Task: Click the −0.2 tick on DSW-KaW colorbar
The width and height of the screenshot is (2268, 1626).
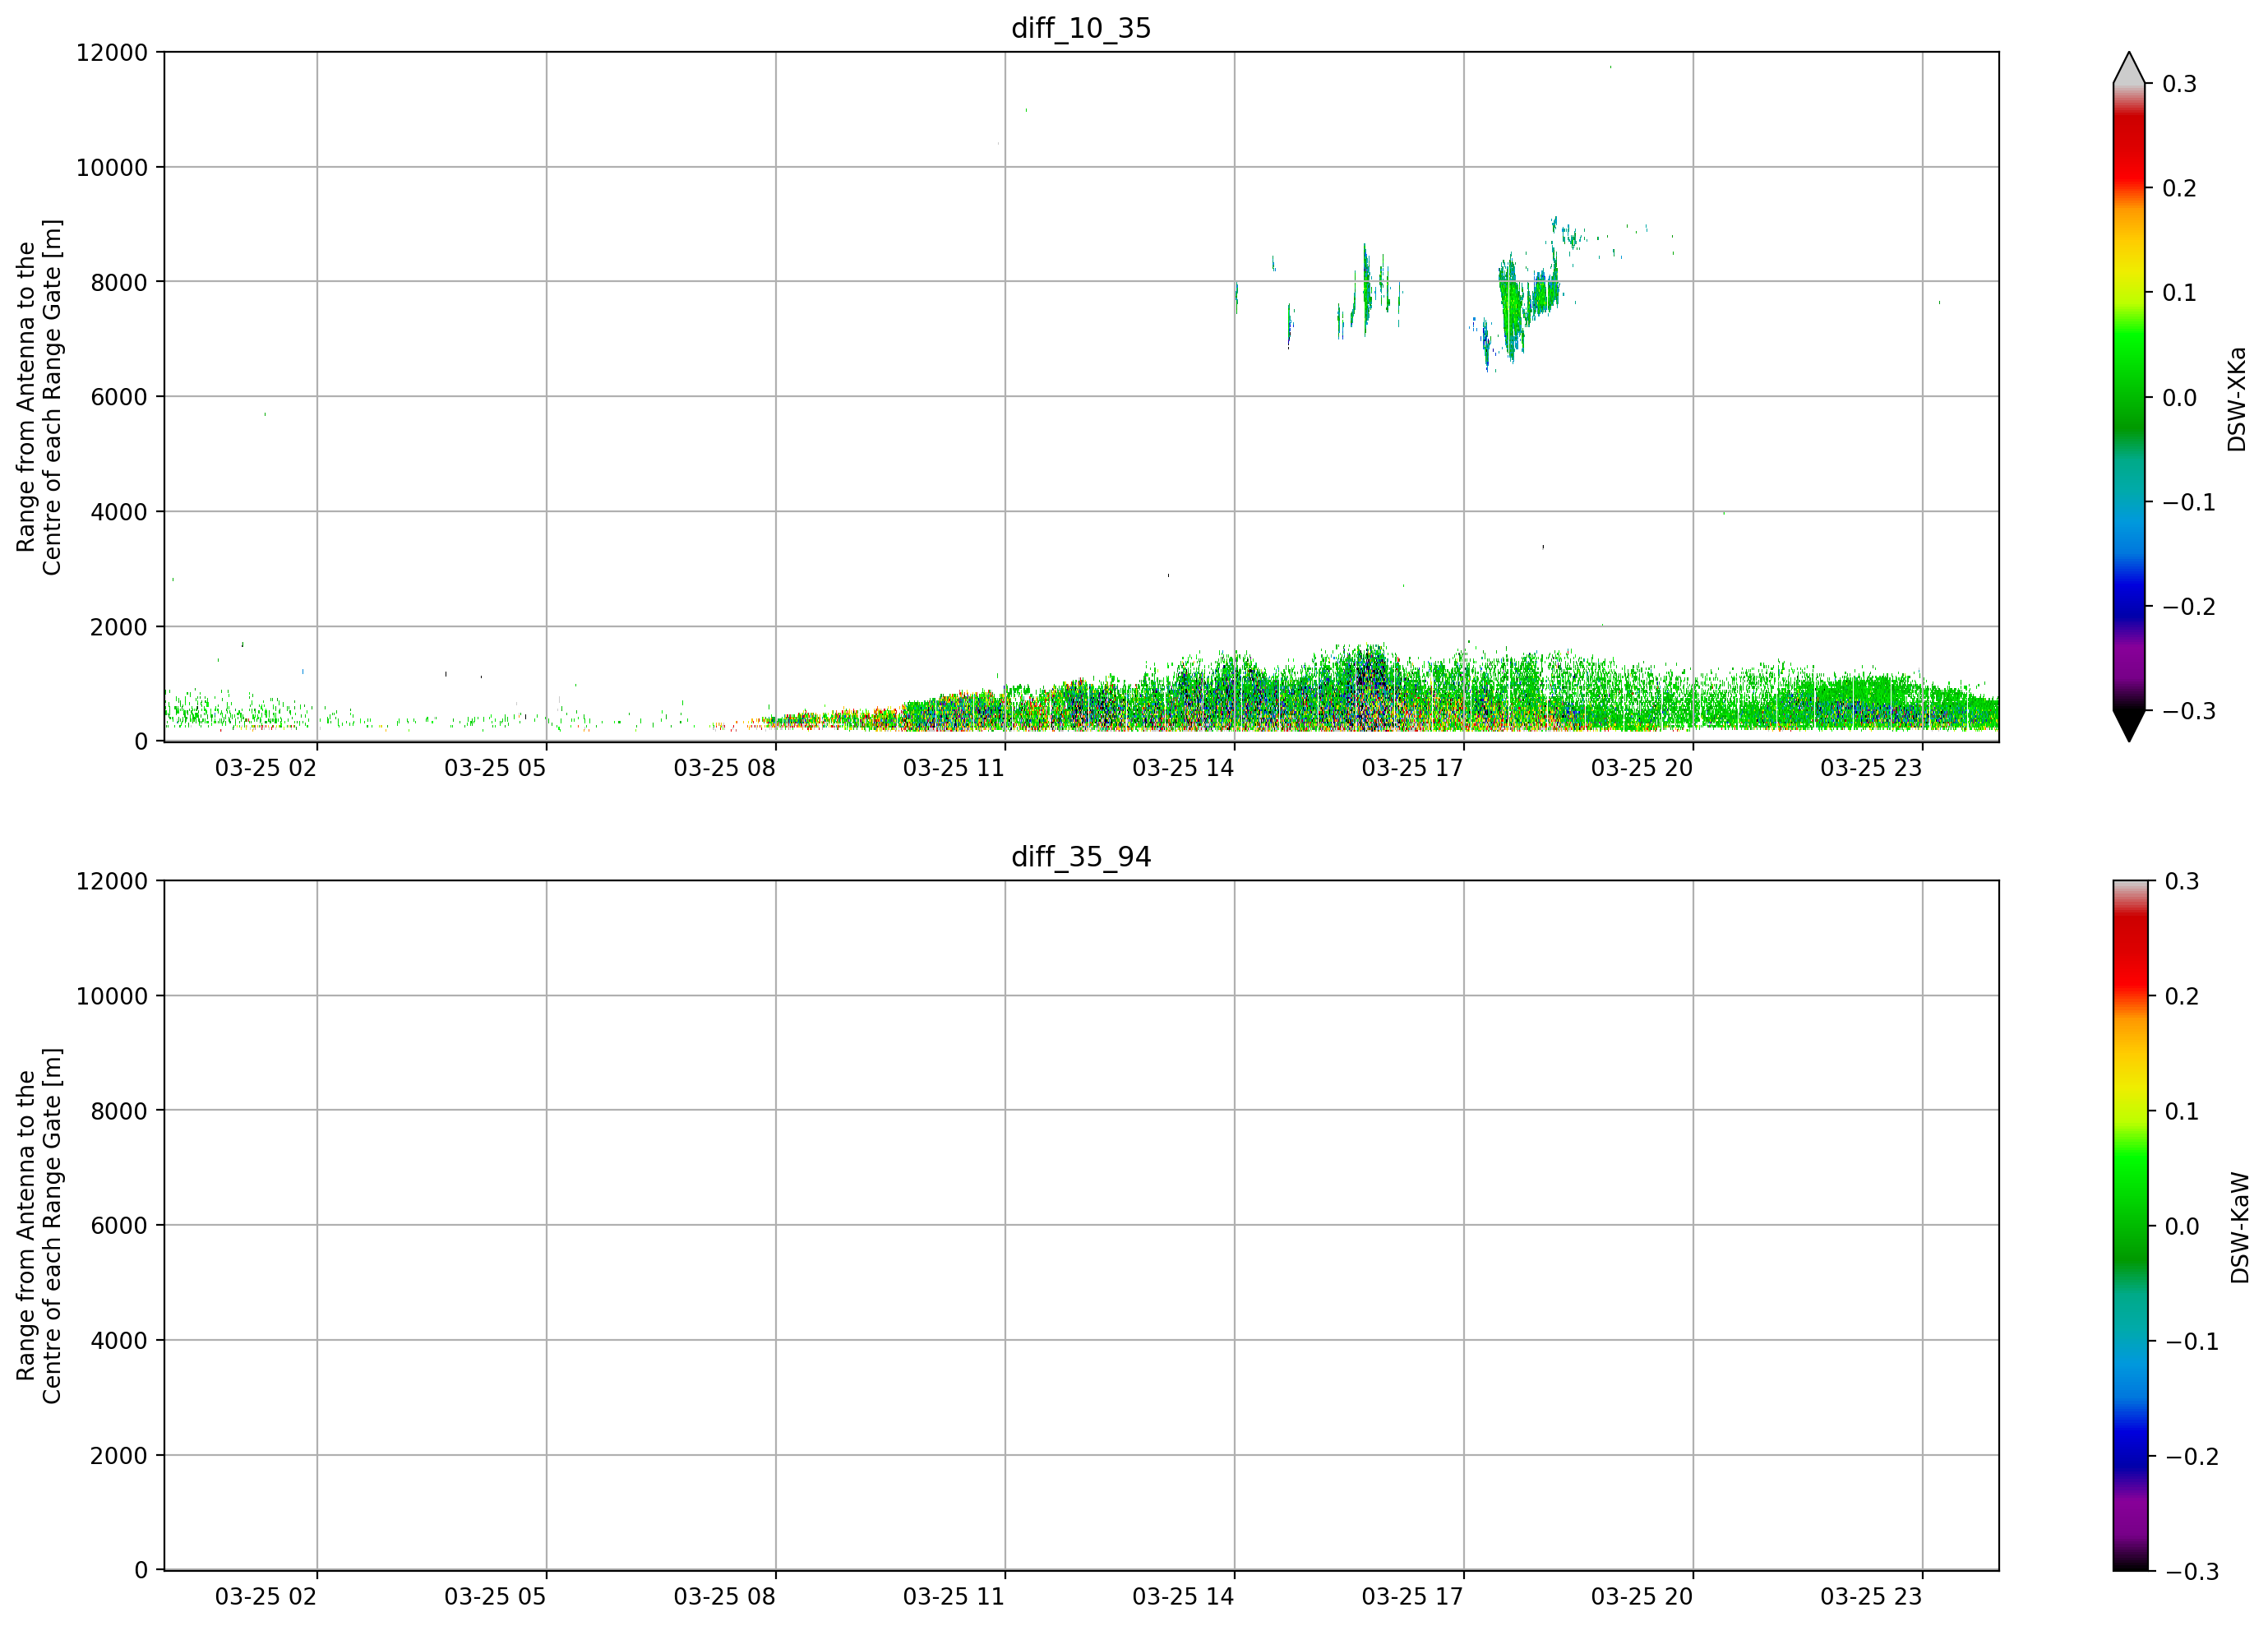Action: [2192, 1456]
